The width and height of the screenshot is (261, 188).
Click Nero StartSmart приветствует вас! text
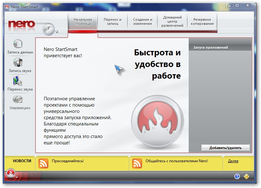63,53
